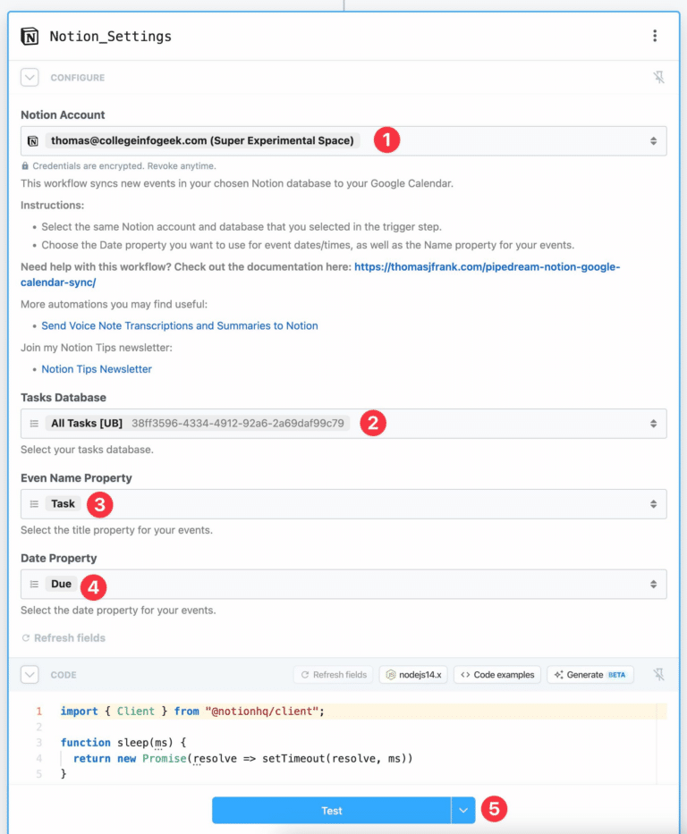Image resolution: width=687 pixels, height=834 pixels.
Task: Click the nodejs14.x runtime icon
Action: pos(392,675)
